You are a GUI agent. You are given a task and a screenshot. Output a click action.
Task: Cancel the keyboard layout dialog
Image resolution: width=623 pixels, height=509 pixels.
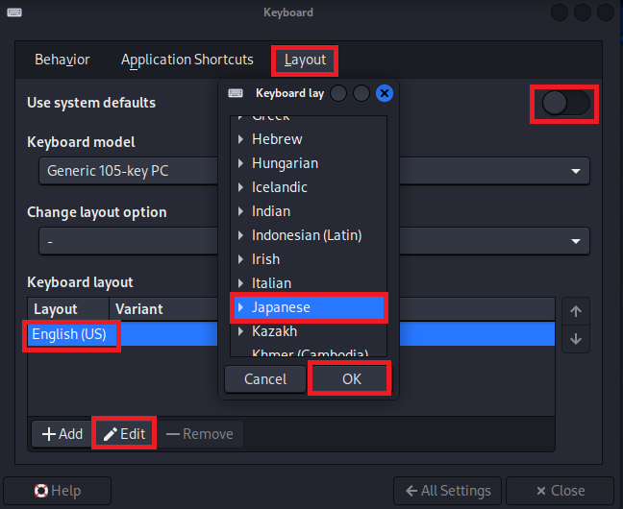coord(265,379)
